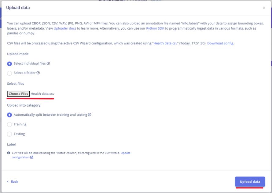Image resolution: width=272 pixels, height=193 pixels.
Task: Click the Upload data dialog title
Action: (18, 8)
